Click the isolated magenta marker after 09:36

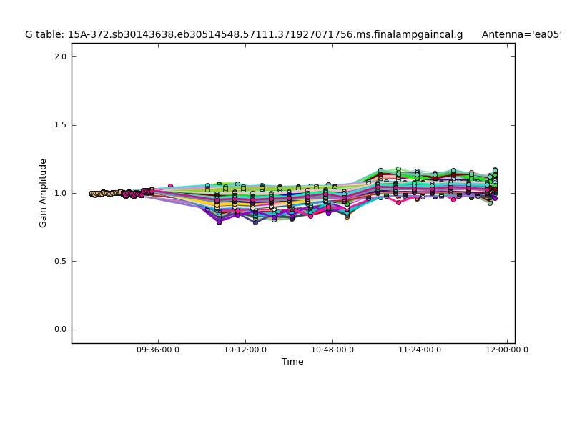click(170, 187)
